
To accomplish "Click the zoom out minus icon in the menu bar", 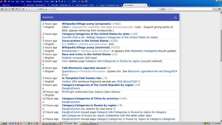I will (x=68, y=1).
